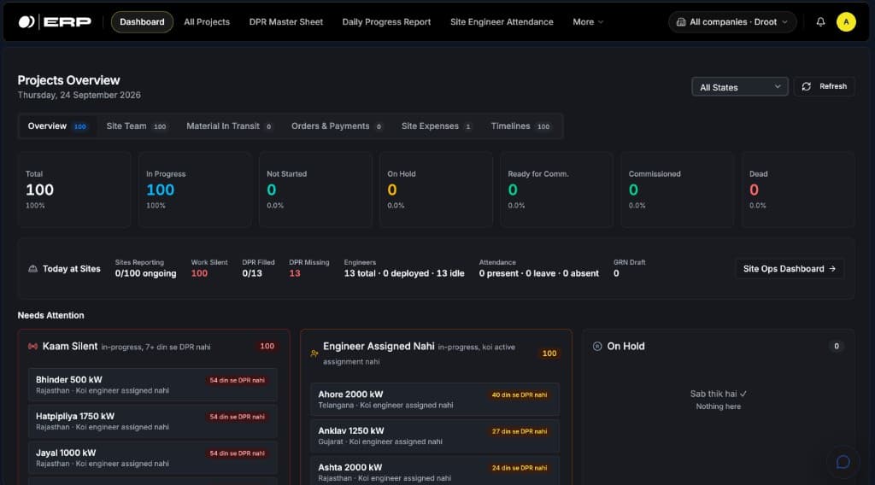875x485 pixels.
Task: Click the Total projects card
Action: point(74,190)
